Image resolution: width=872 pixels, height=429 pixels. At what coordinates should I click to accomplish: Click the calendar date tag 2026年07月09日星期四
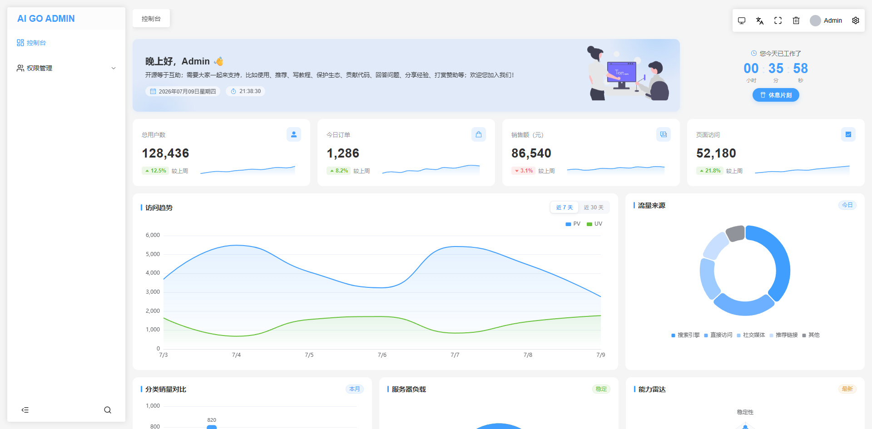tap(183, 91)
